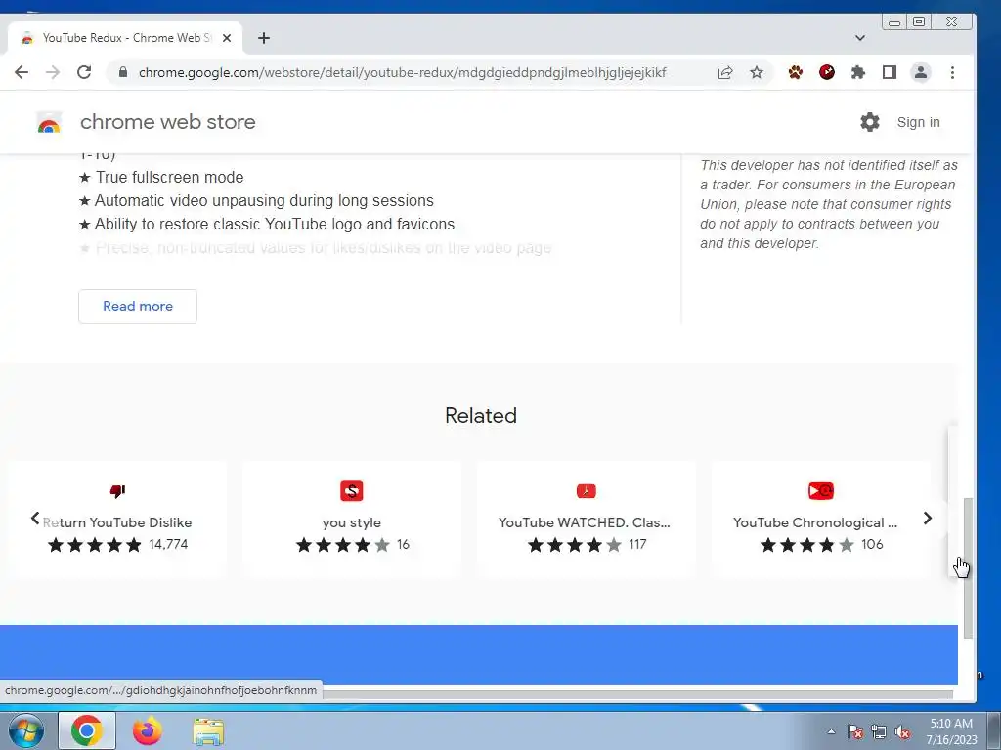Click the 106 ratings count
The width and height of the screenshot is (1001, 750).
point(872,545)
